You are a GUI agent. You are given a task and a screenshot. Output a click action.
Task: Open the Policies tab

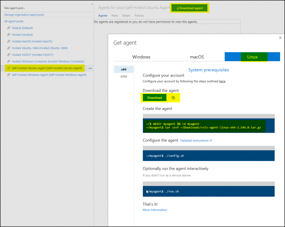click(139, 16)
